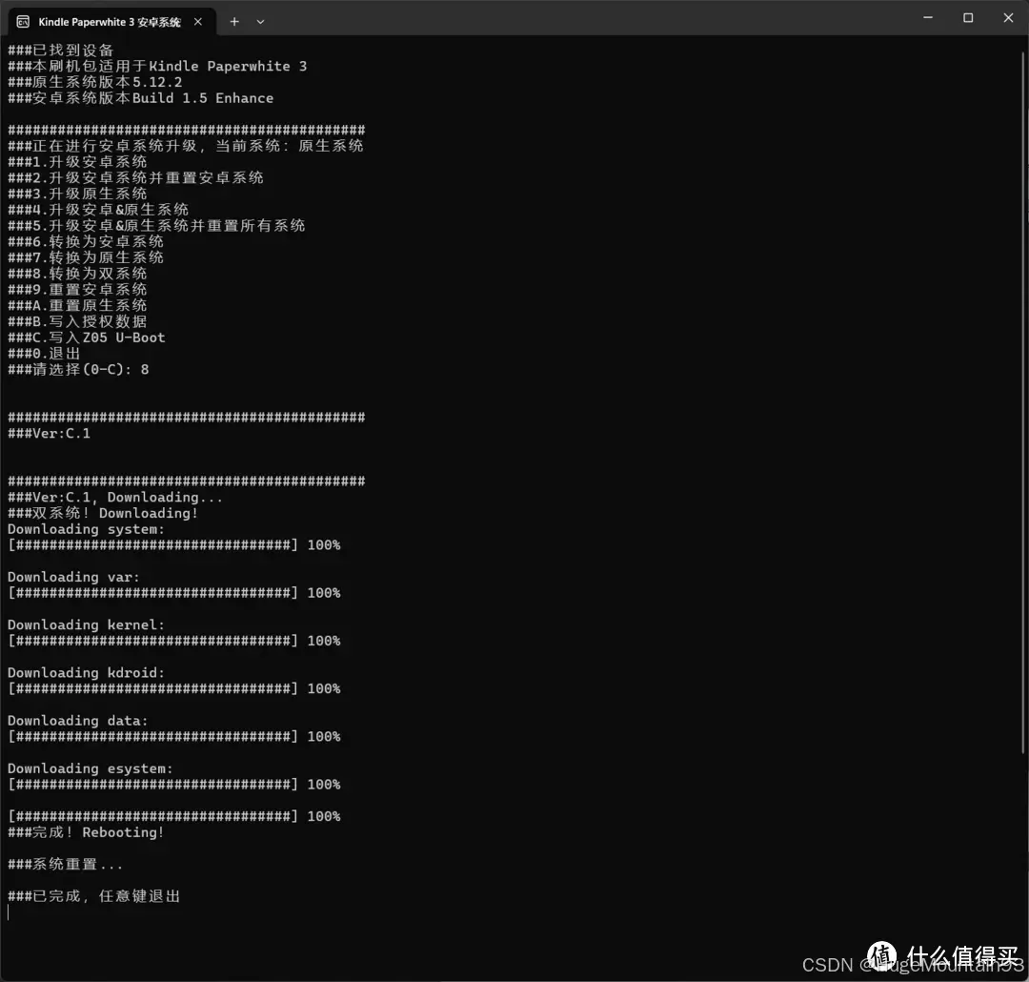Viewport: 1029px width, 982px height.
Task: Click the vertical scrollbar thumb
Action: tap(1023, 400)
